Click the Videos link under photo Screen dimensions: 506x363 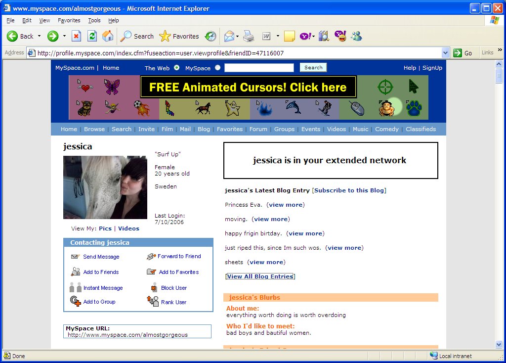click(129, 228)
